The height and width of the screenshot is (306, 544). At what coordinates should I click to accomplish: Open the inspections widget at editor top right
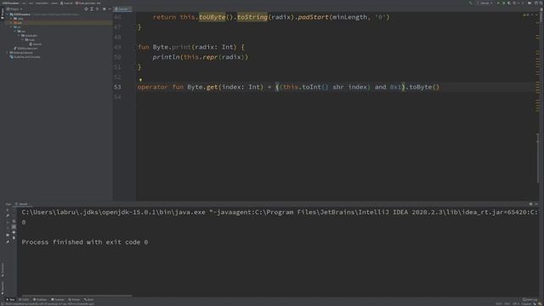coord(530,15)
